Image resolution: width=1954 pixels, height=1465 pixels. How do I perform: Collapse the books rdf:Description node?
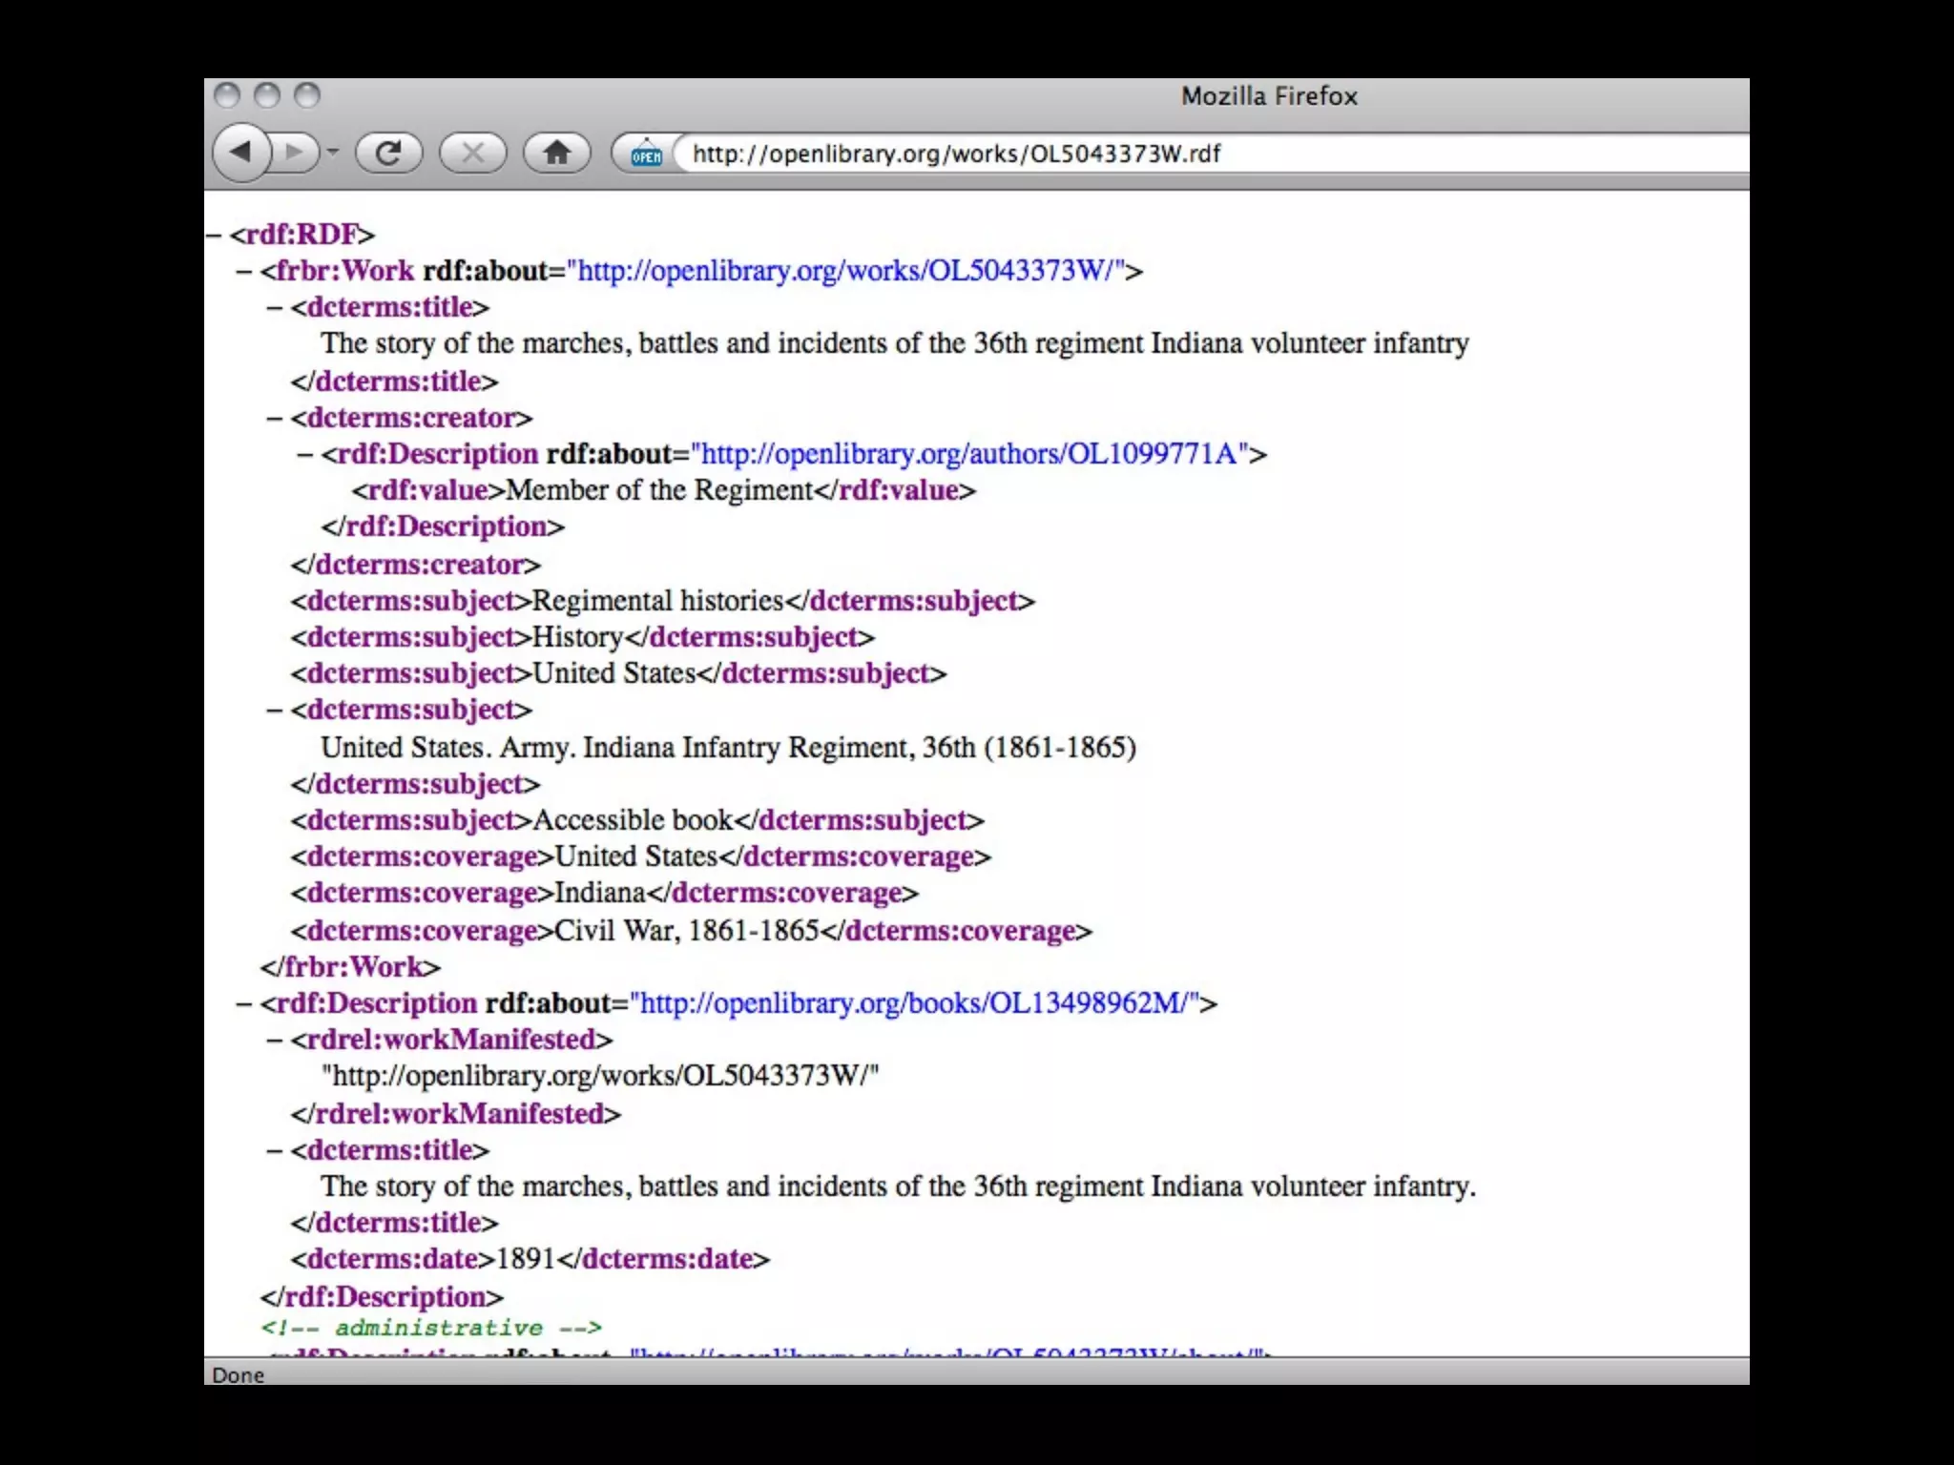[244, 1004]
